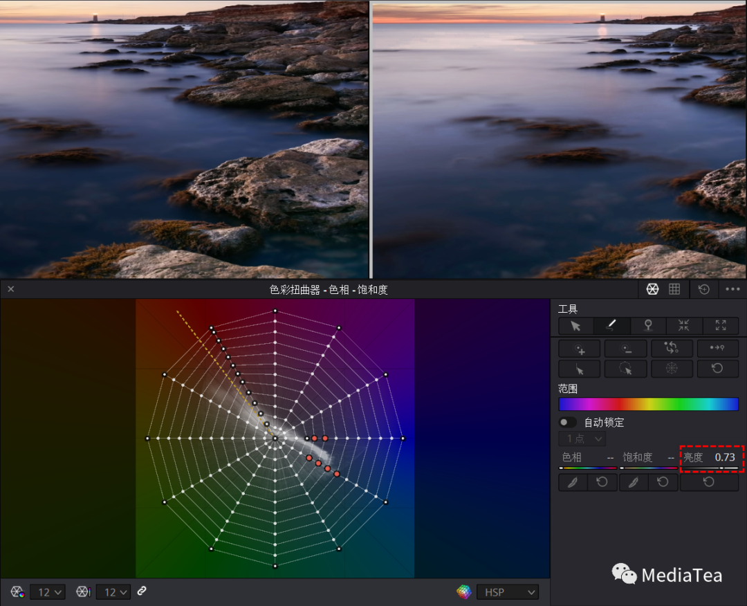The height and width of the screenshot is (606, 747).
Task: Click the lasso circle selection icon
Action: (x=625, y=369)
